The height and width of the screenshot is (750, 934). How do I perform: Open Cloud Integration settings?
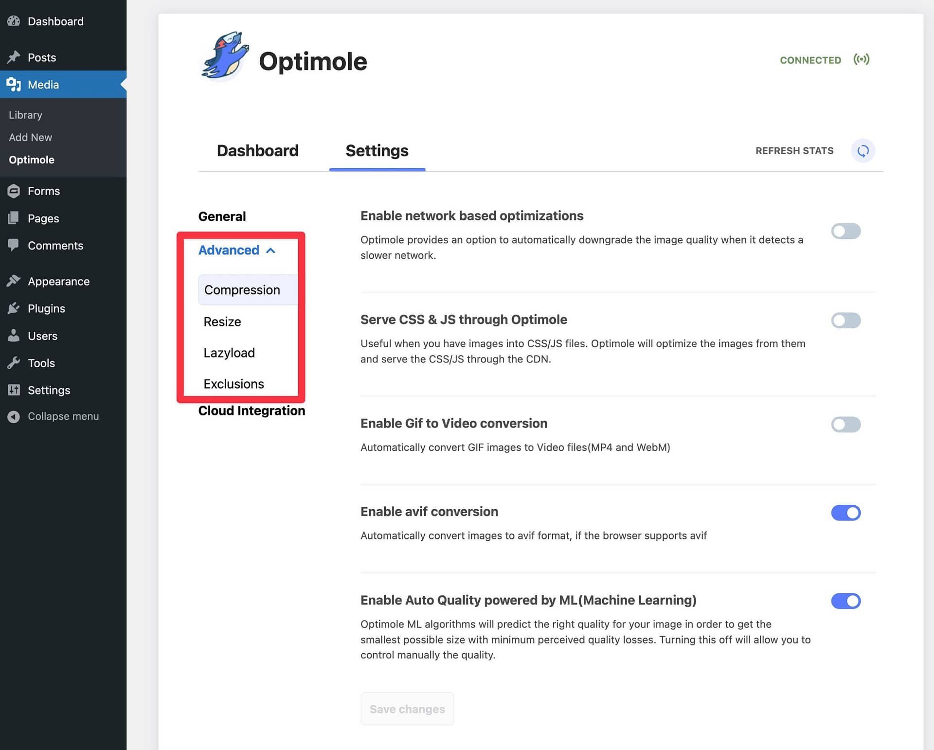point(251,410)
